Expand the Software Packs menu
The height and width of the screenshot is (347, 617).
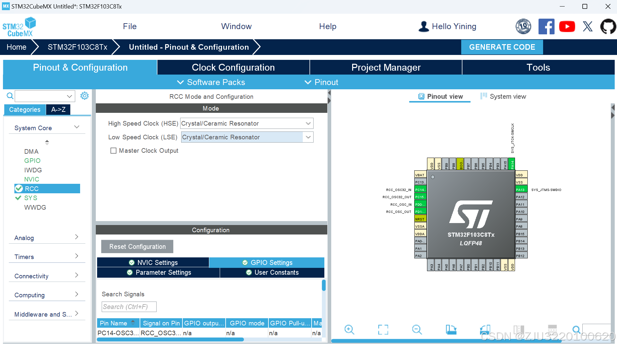coord(211,82)
